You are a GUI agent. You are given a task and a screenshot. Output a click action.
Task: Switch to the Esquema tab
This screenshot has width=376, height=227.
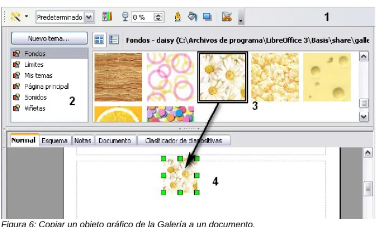pyautogui.click(x=54, y=140)
